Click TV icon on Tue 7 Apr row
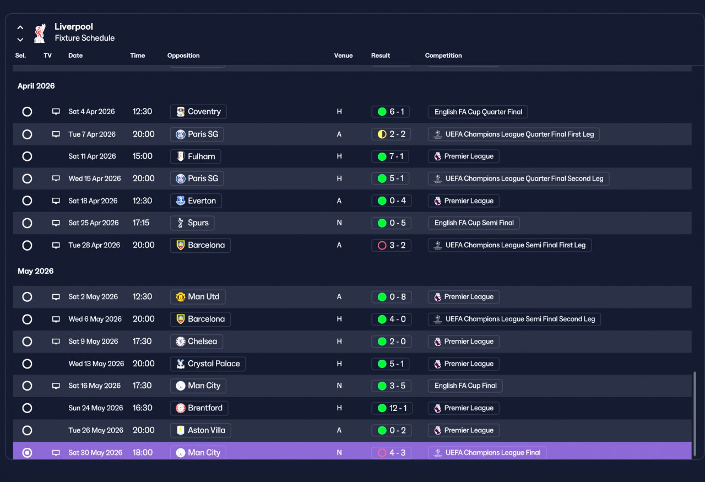Image resolution: width=705 pixels, height=482 pixels. [x=56, y=134]
